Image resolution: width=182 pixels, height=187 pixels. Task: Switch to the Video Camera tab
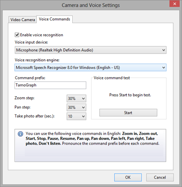point(23,20)
